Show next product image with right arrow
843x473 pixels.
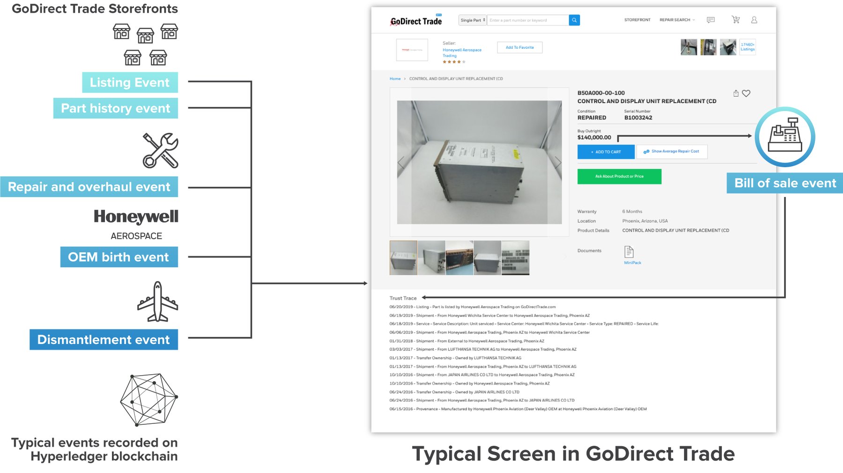(x=558, y=163)
